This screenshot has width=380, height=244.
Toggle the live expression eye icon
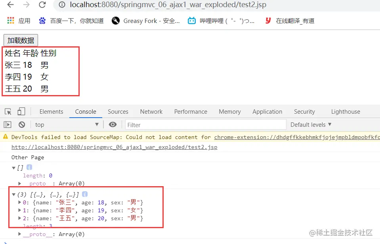pos(113,124)
